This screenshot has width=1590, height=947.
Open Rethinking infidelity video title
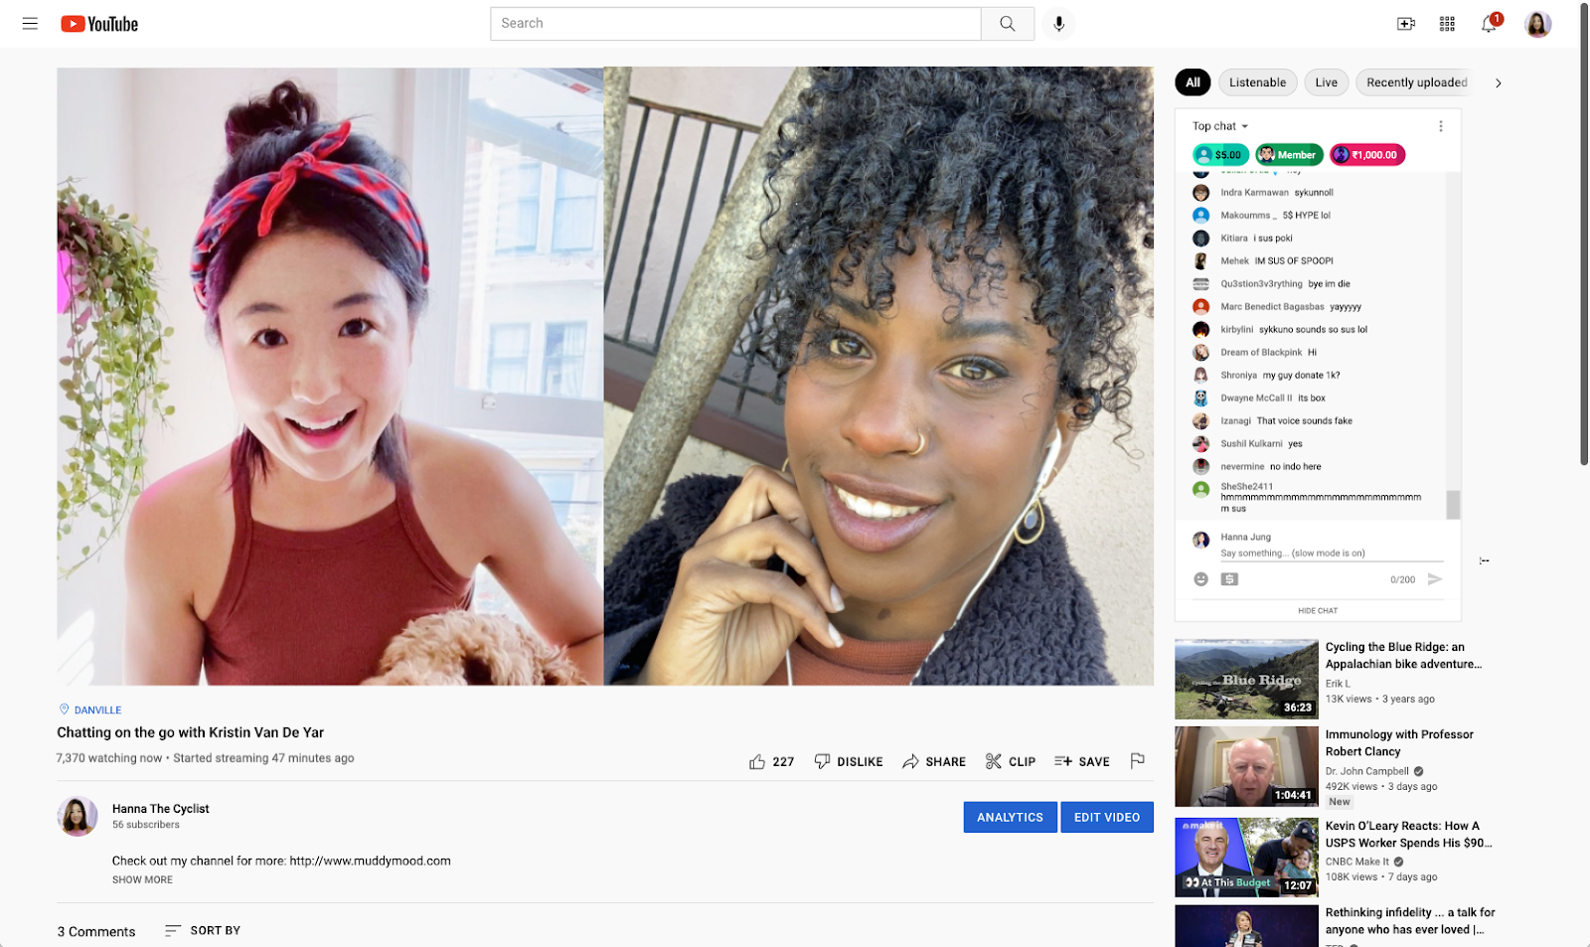tap(1409, 920)
